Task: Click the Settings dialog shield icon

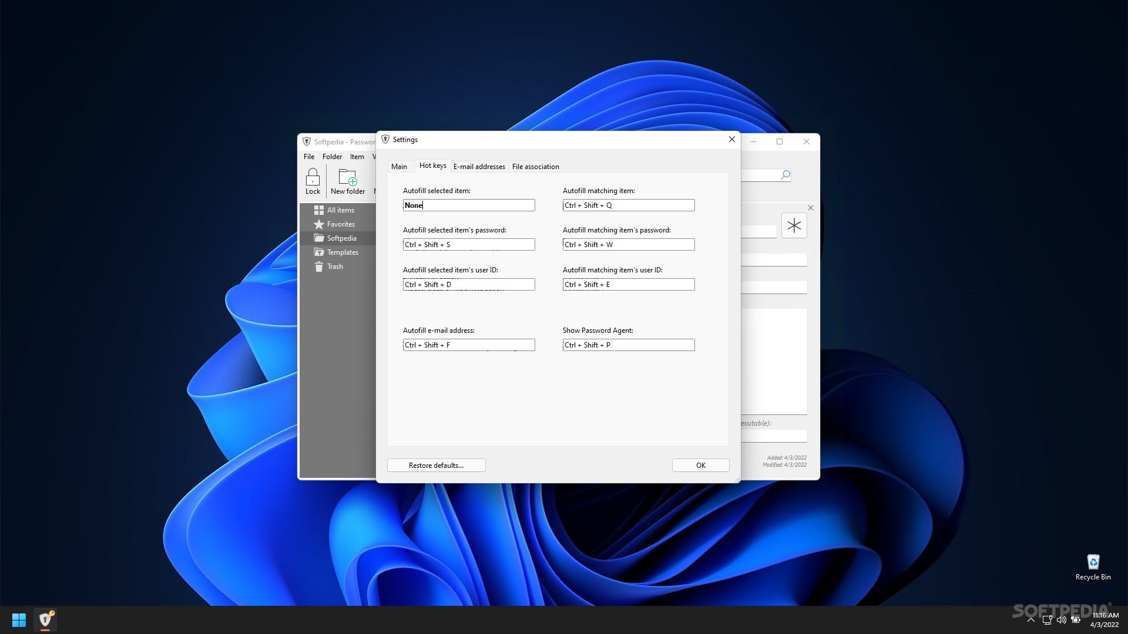Action: 385,139
